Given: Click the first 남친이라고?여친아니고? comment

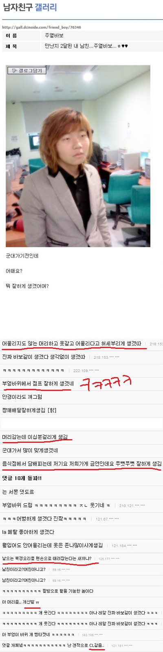Looking at the screenshot, I should tap(24, 569).
